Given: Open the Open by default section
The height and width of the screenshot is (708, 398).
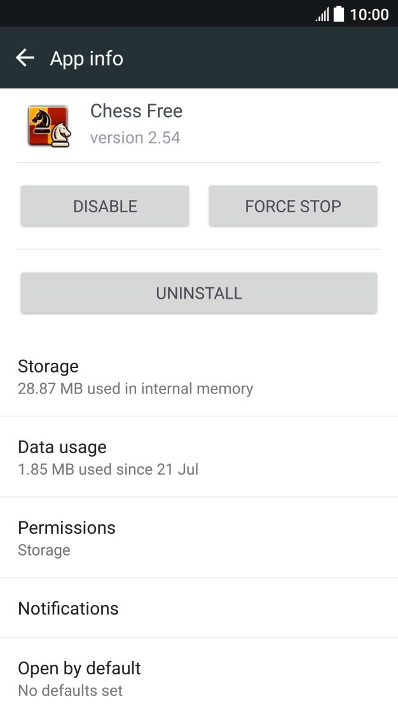Looking at the screenshot, I should pyautogui.click(x=199, y=675).
